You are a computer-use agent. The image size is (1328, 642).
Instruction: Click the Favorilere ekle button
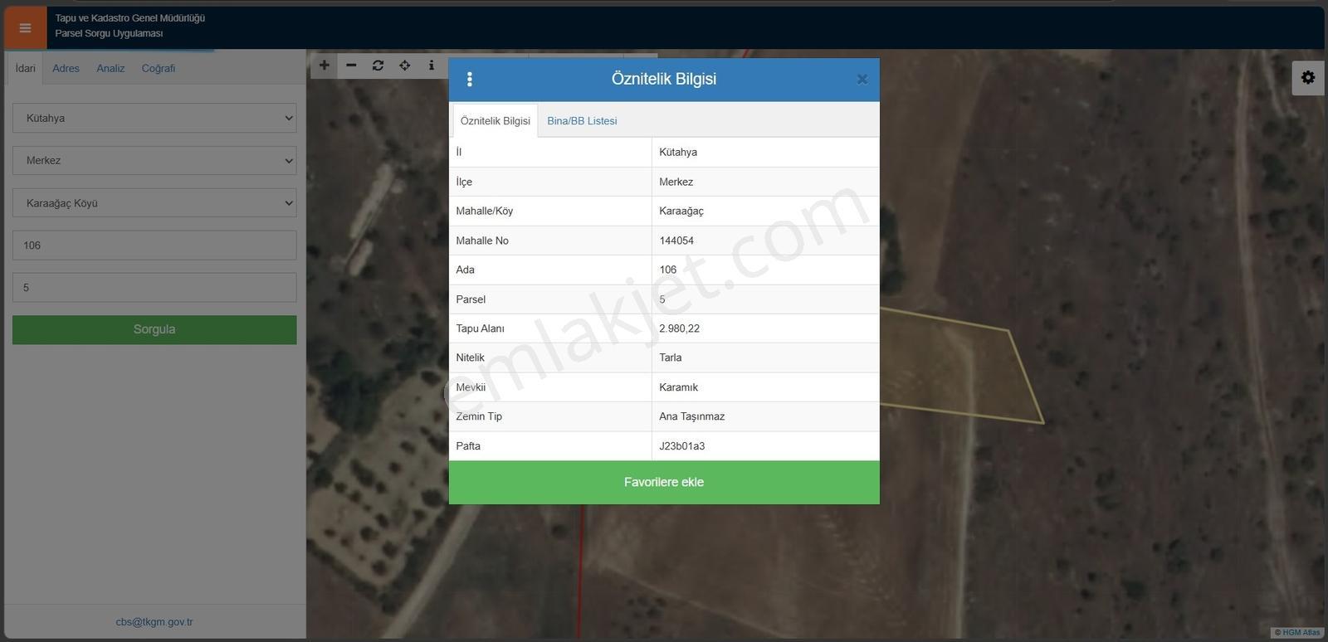click(664, 482)
